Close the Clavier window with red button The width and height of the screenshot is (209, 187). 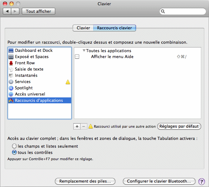5,4
